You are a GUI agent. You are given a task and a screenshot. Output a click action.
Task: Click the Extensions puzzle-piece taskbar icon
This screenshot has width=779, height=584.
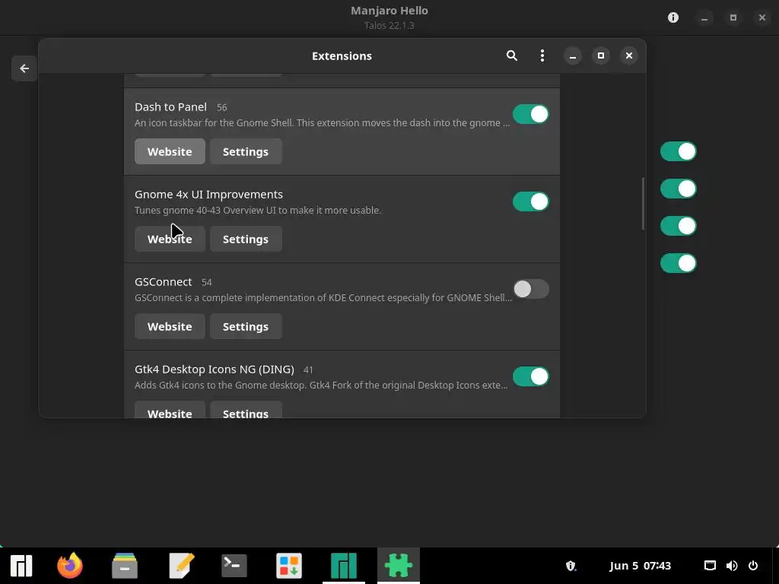point(399,566)
